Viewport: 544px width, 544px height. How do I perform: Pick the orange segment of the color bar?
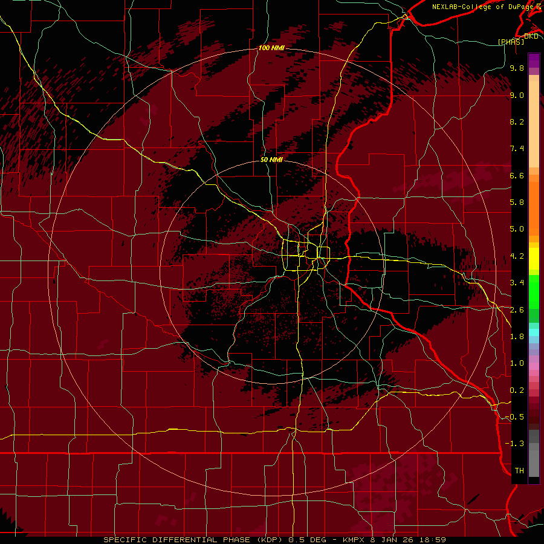(x=534, y=208)
